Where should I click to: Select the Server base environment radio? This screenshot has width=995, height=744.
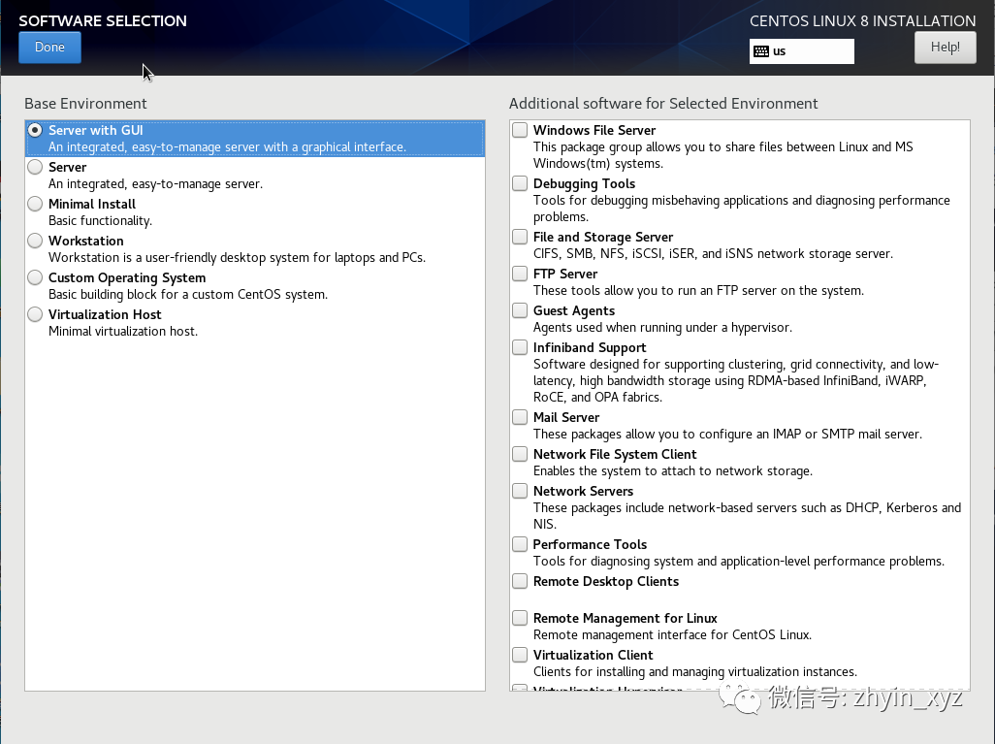pos(35,167)
